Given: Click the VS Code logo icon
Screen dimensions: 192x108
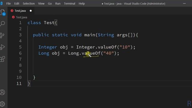Looking at the screenshot, I should (x=1, y=3).
